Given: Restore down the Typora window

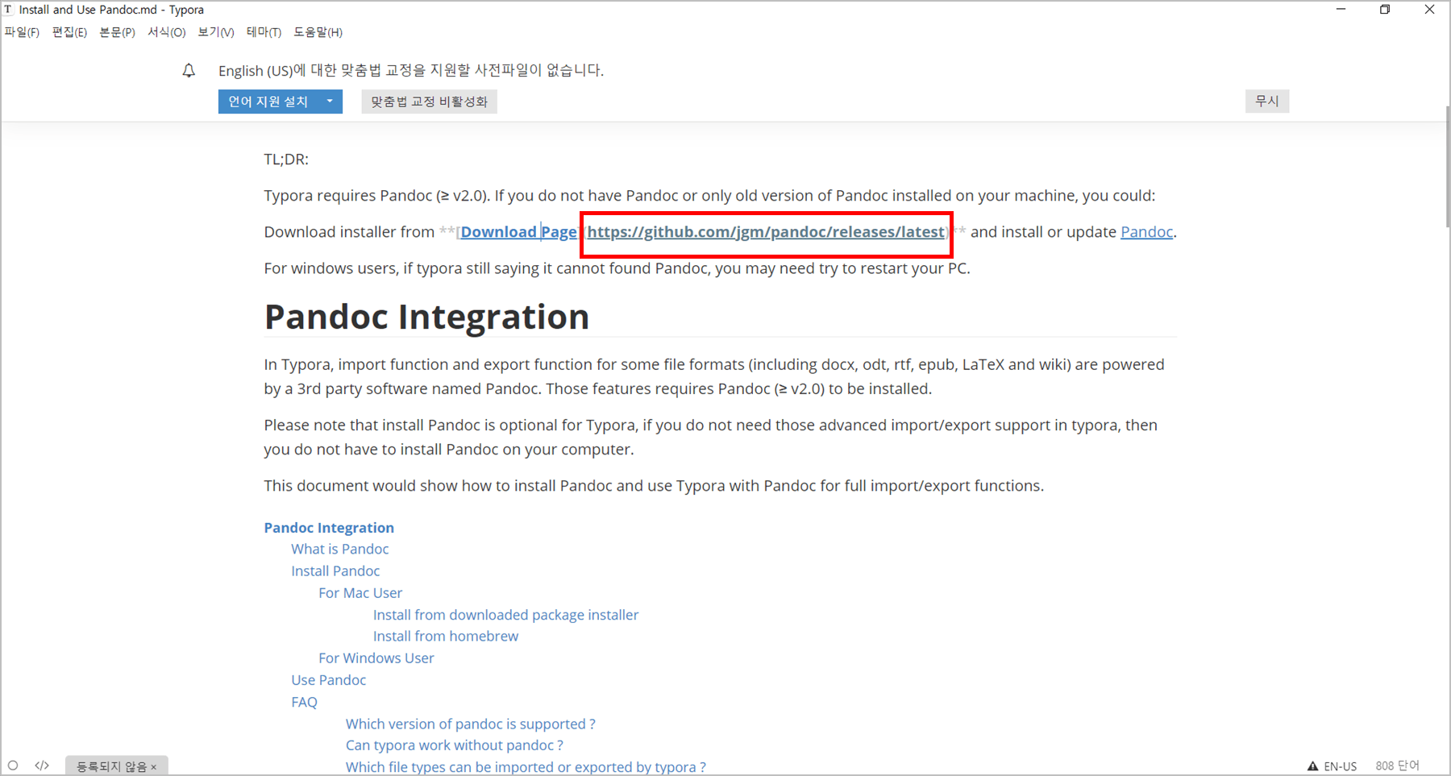Looking at the screenshot, I should coord(1385,10).
